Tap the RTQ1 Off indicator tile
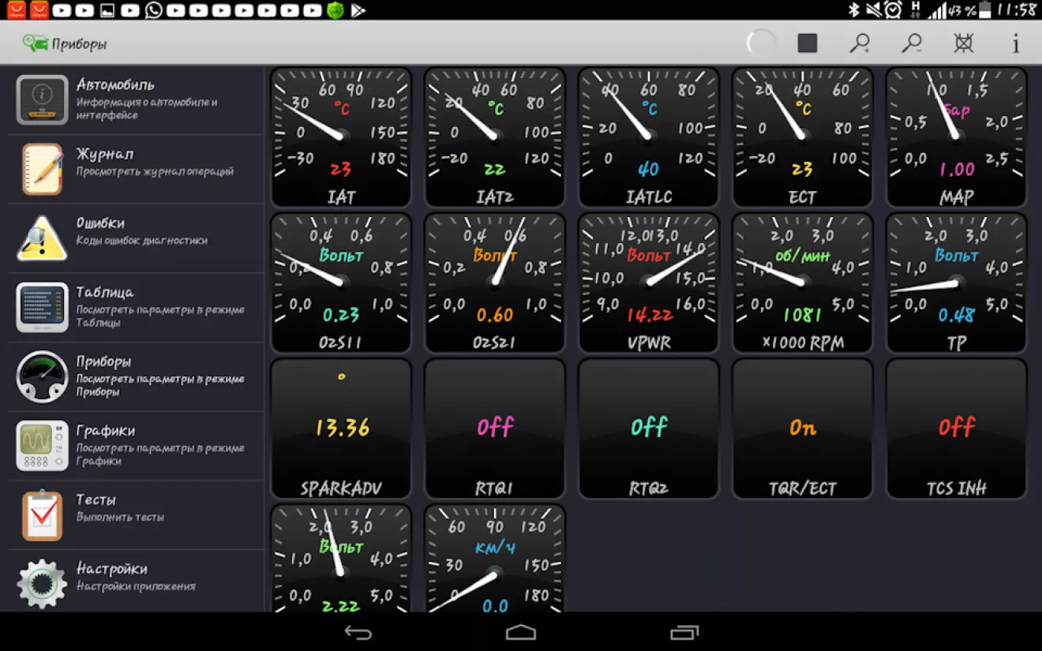The image size is (1042, 651). coord(495,429)
